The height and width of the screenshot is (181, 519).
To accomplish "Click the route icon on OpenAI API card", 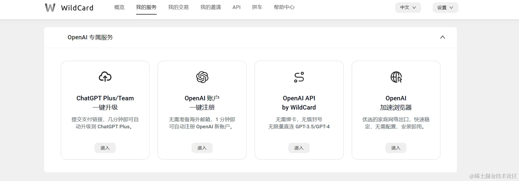I will (x=299, y=77).
